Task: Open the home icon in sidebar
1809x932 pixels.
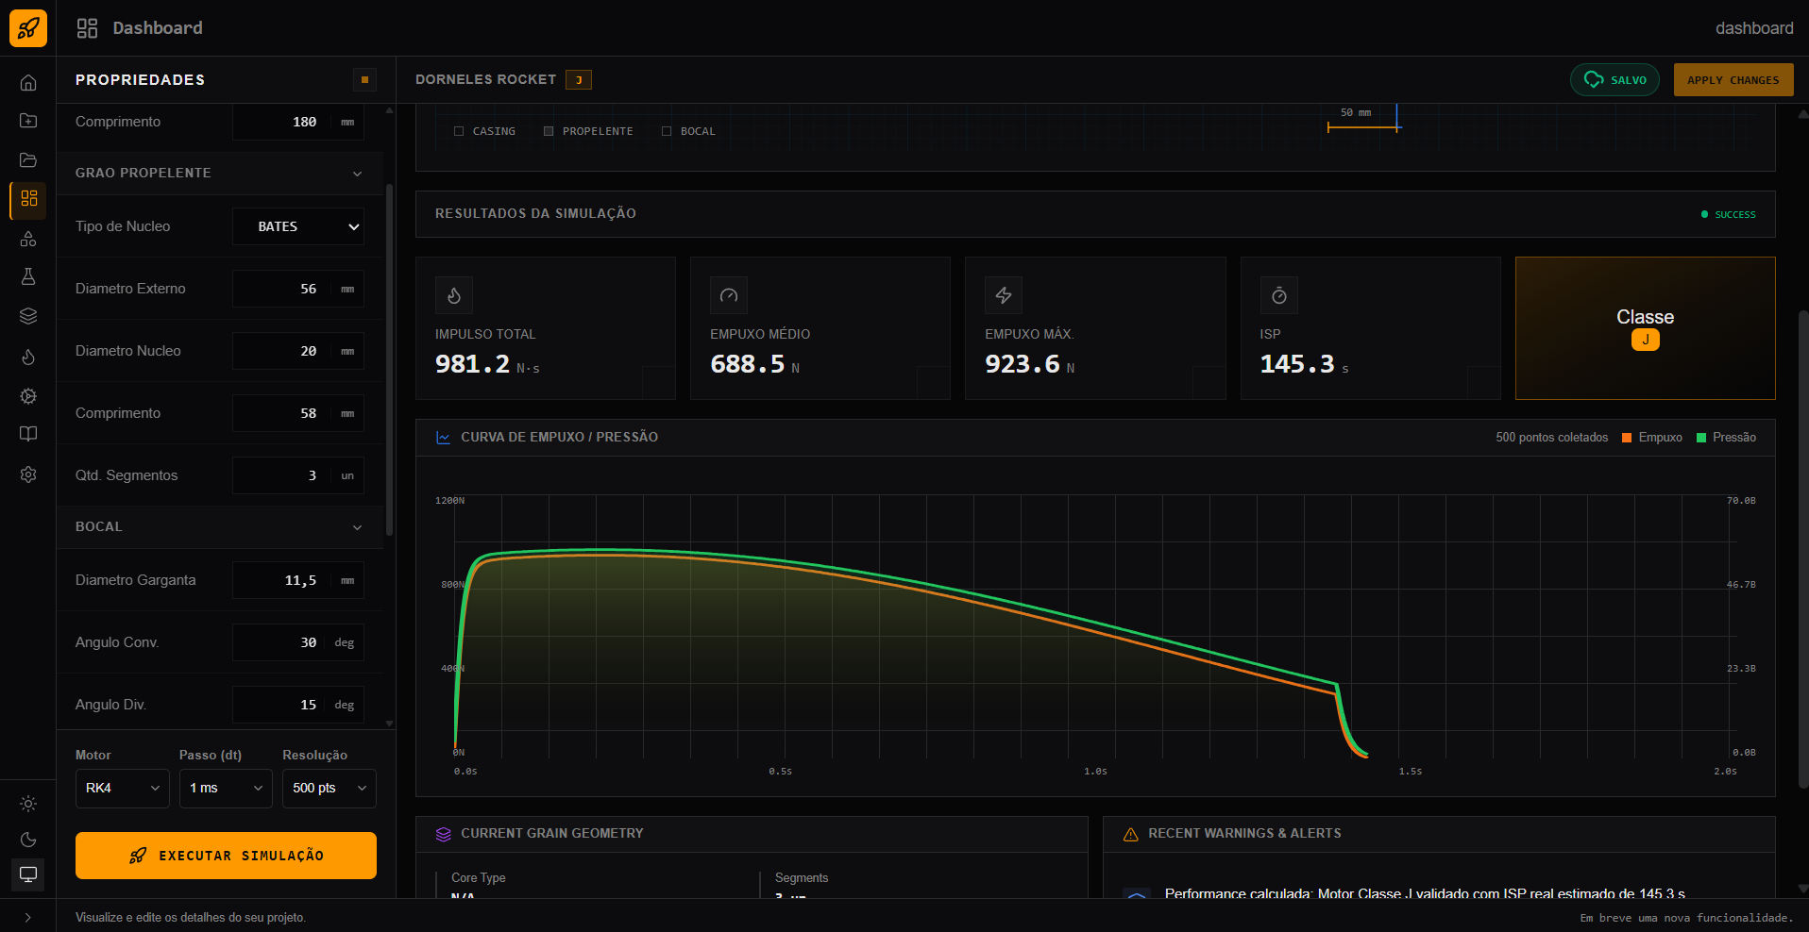Action: coord(28,83)
